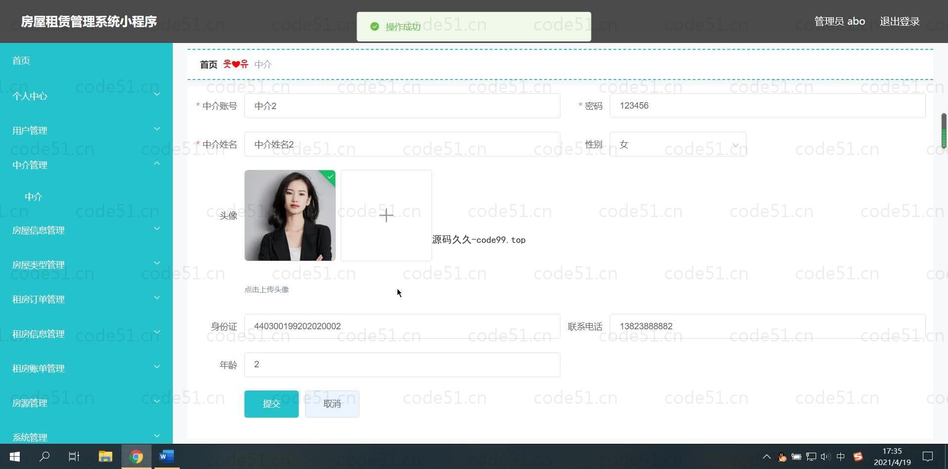Expand 房屋信息管理 sidebar menu
Image resolution: width=948 pixels, height=469 pixels.
click(x=86, y=230)
